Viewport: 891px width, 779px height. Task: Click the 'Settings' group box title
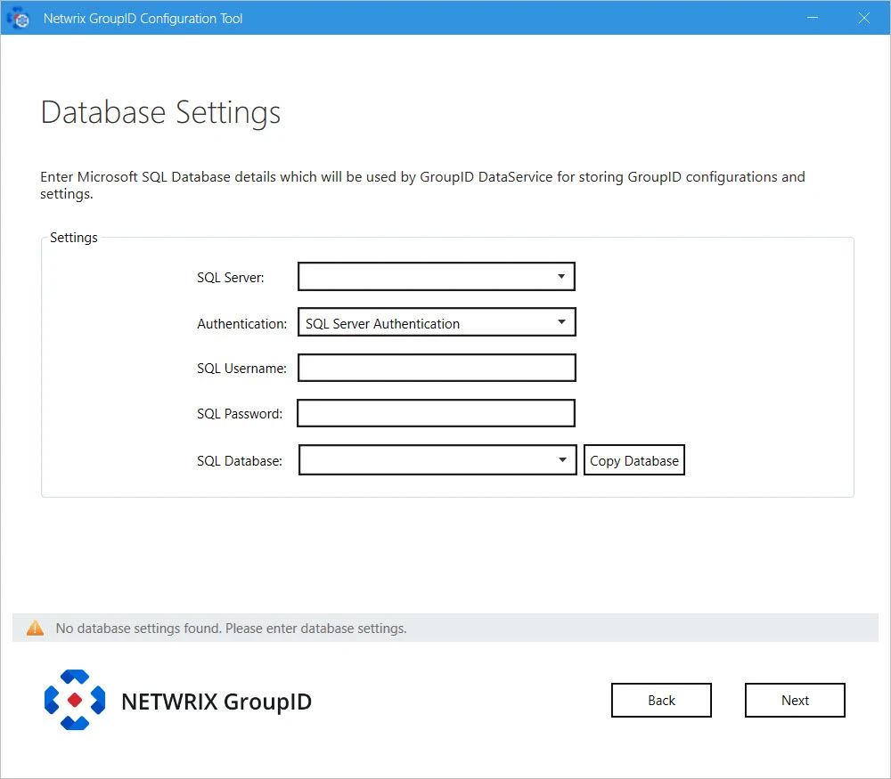(x=74, y=238)
